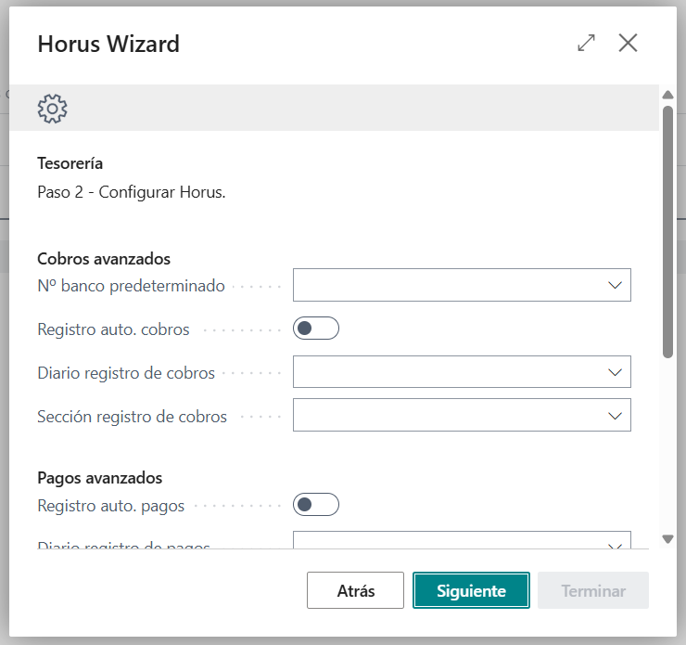Click into Nº banco predeterminado field
Viewport: 686px width, 645px height.
coord(462,285)
